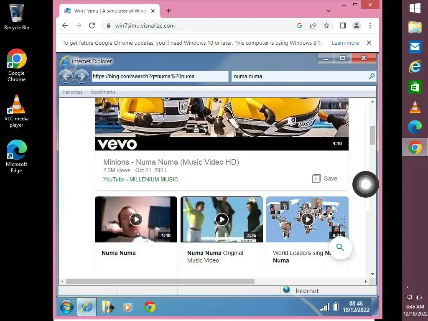Open Windows Explorer folder in simulator taskbar
428x321 pixels.
pos(108,307)
